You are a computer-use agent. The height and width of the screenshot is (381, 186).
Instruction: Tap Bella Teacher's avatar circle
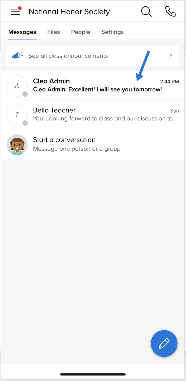pos(17,115)
